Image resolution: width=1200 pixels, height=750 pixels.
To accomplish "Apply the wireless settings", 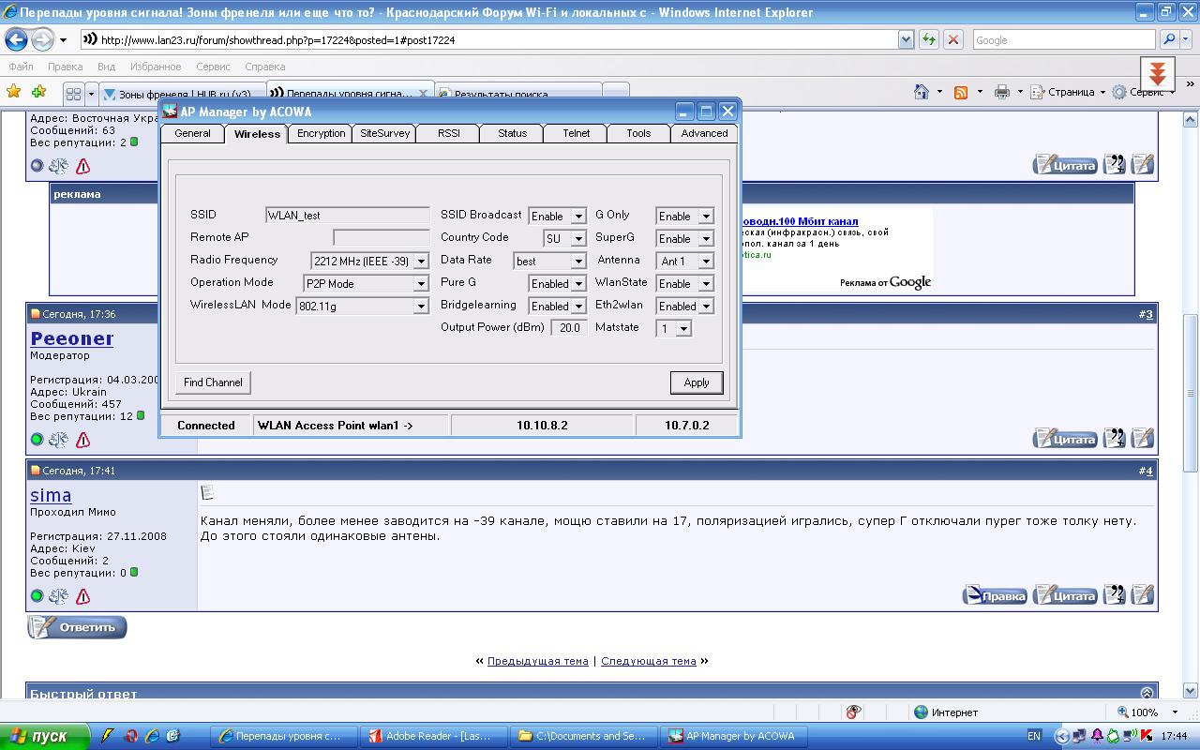I will pyautogui.click(x=697, y=382).
